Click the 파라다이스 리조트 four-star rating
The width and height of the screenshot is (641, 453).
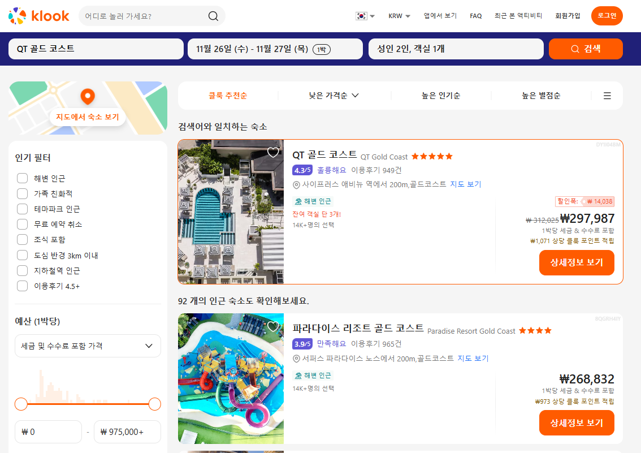point(535,330)
